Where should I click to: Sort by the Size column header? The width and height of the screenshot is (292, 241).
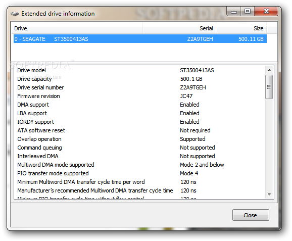(x=241, y=28)
